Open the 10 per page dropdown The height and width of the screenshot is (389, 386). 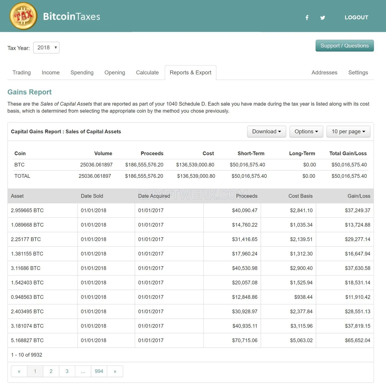(x=348, y=131)
